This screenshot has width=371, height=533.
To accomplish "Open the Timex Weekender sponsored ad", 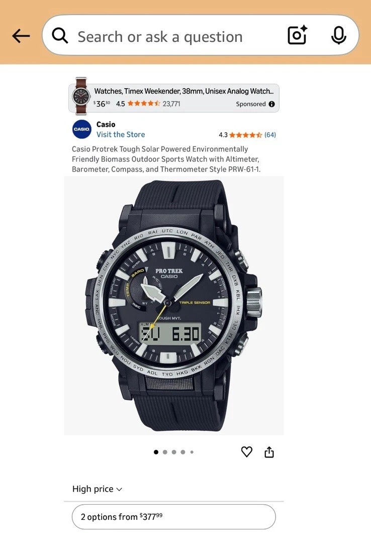I will pos(173,98).
